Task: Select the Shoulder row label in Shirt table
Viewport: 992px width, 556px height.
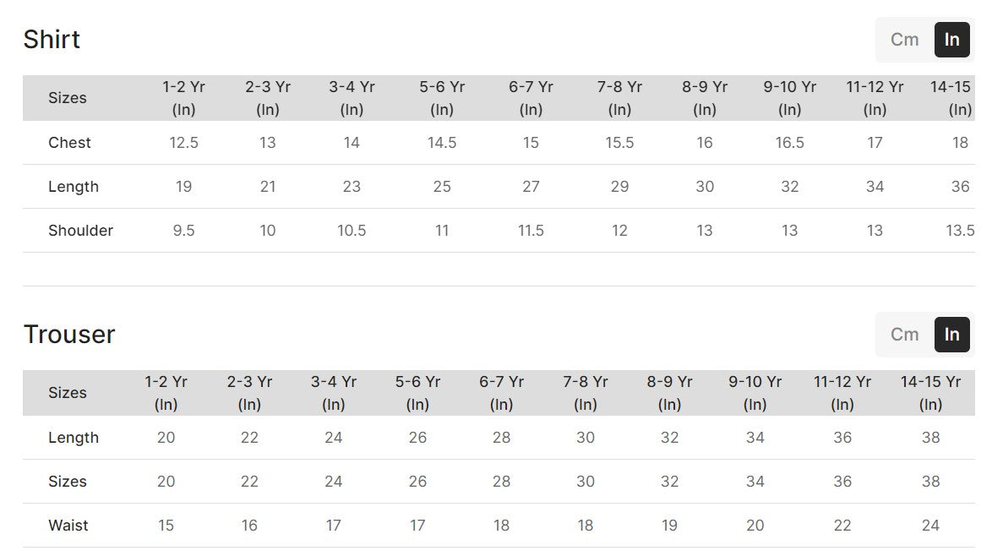Action: (80, 231)
